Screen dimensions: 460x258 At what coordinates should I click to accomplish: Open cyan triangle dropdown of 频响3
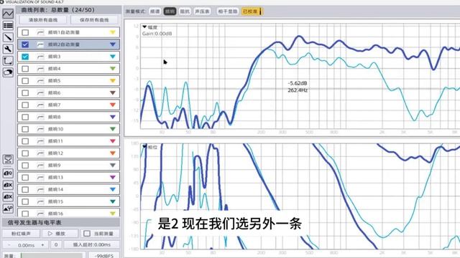(113, 57)
